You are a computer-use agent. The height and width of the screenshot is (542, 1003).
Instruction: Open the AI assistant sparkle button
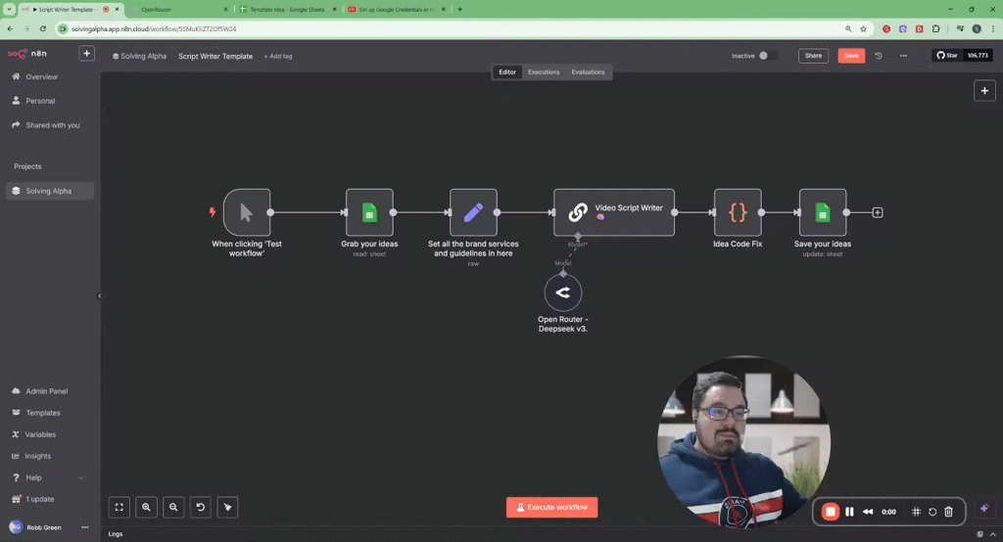984,508
